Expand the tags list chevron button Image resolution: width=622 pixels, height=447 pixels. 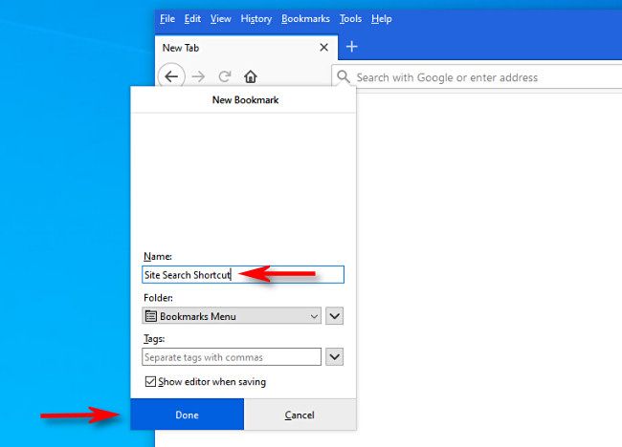pos(334,356)
